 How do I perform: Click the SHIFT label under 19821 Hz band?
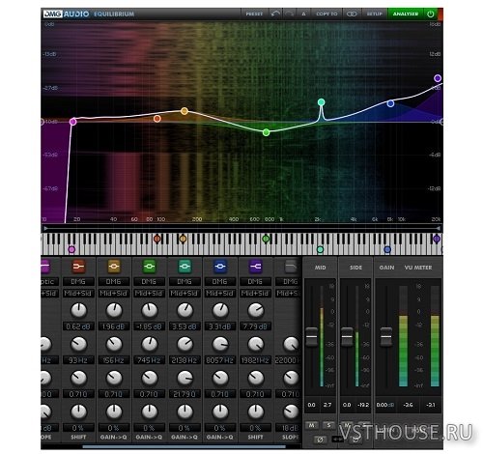click(x=255, y=437)
